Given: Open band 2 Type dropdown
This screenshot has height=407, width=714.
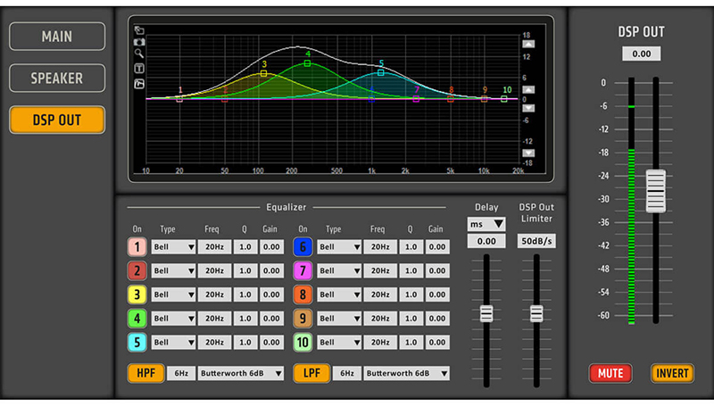Looking at the screenshot, I should (173, 270).
